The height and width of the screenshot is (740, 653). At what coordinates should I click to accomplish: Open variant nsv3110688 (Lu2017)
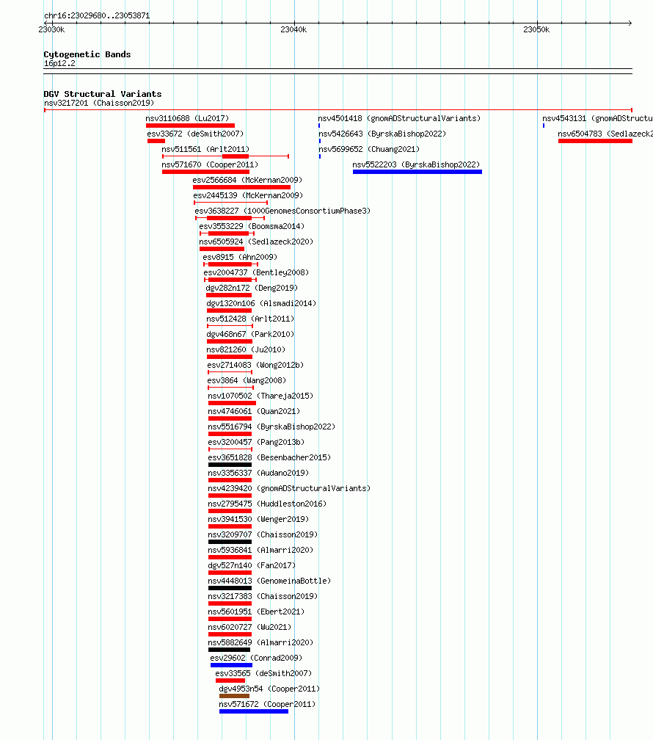click(x=187, y=118)
